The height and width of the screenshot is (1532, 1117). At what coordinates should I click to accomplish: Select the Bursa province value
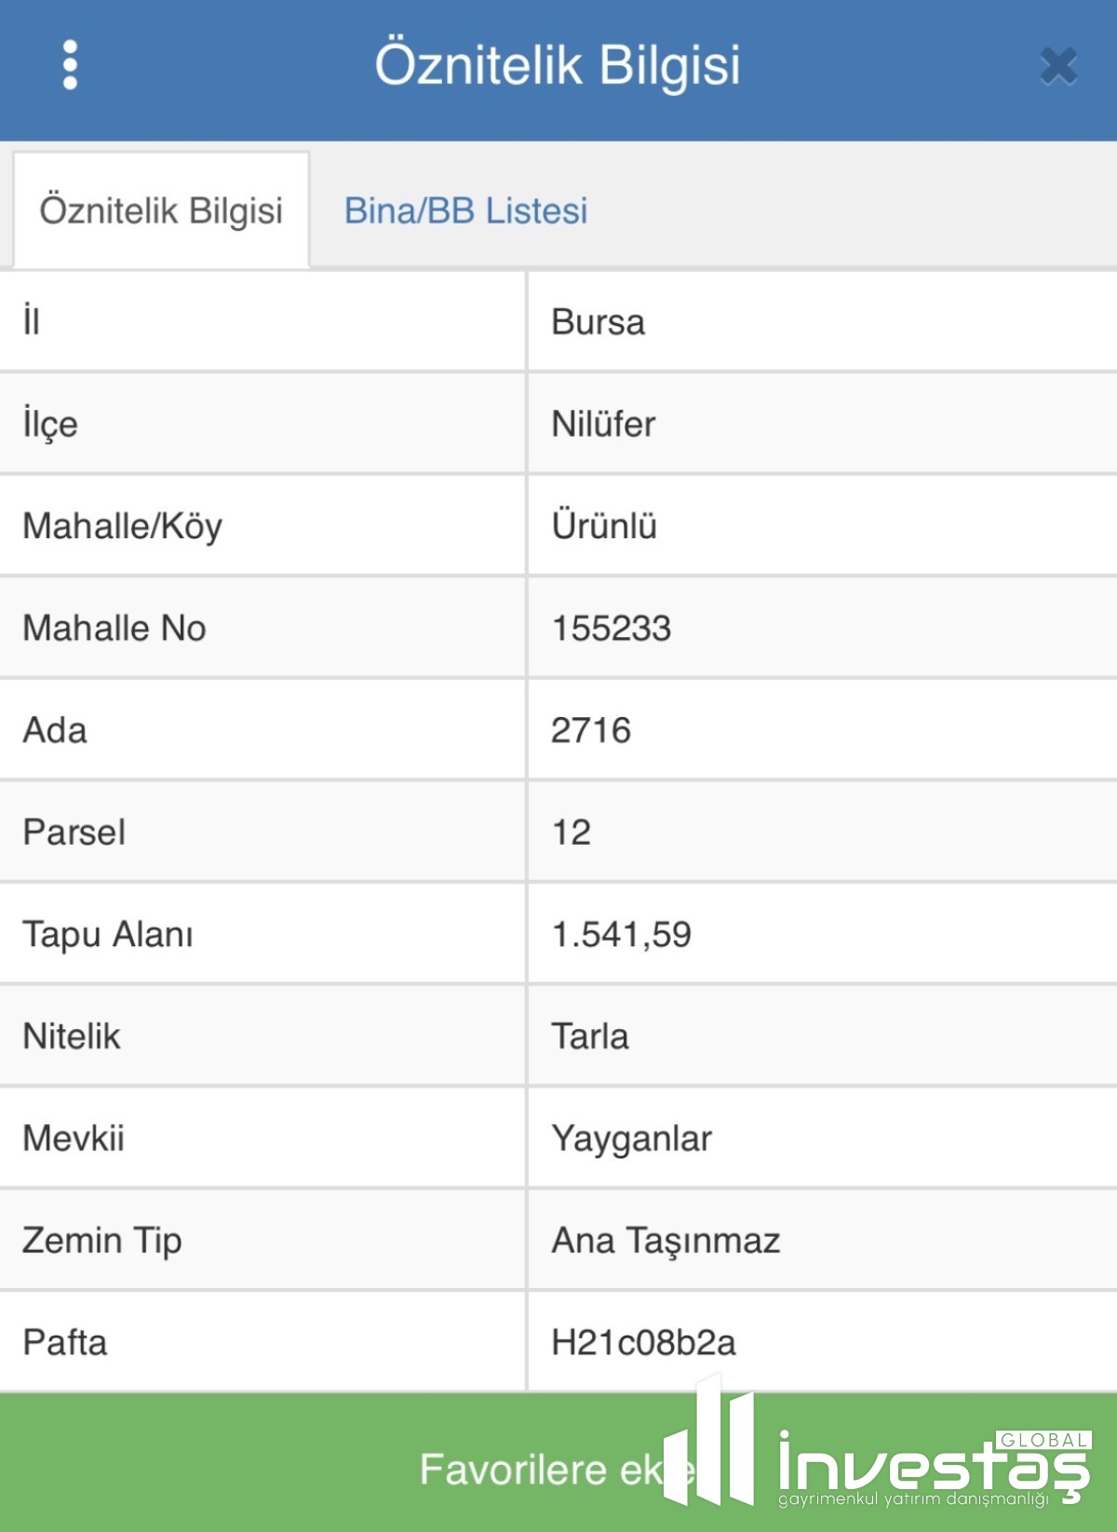[598, 322]
